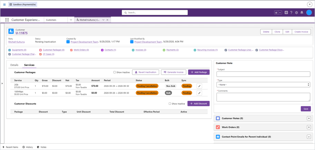The image size is (315, 150).
Task: Open the setup gear icon
Action: [x=296, y=12]
